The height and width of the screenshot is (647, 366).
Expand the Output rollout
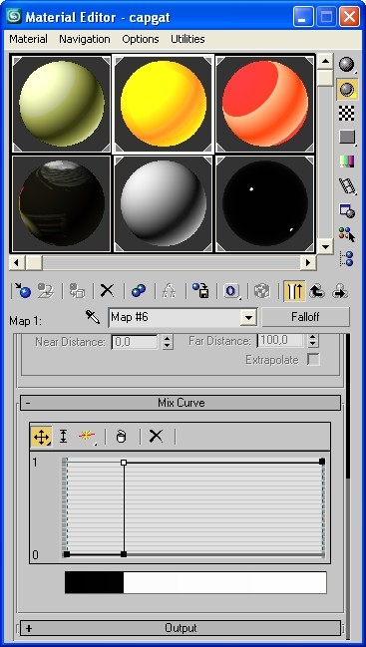point(181,628)
